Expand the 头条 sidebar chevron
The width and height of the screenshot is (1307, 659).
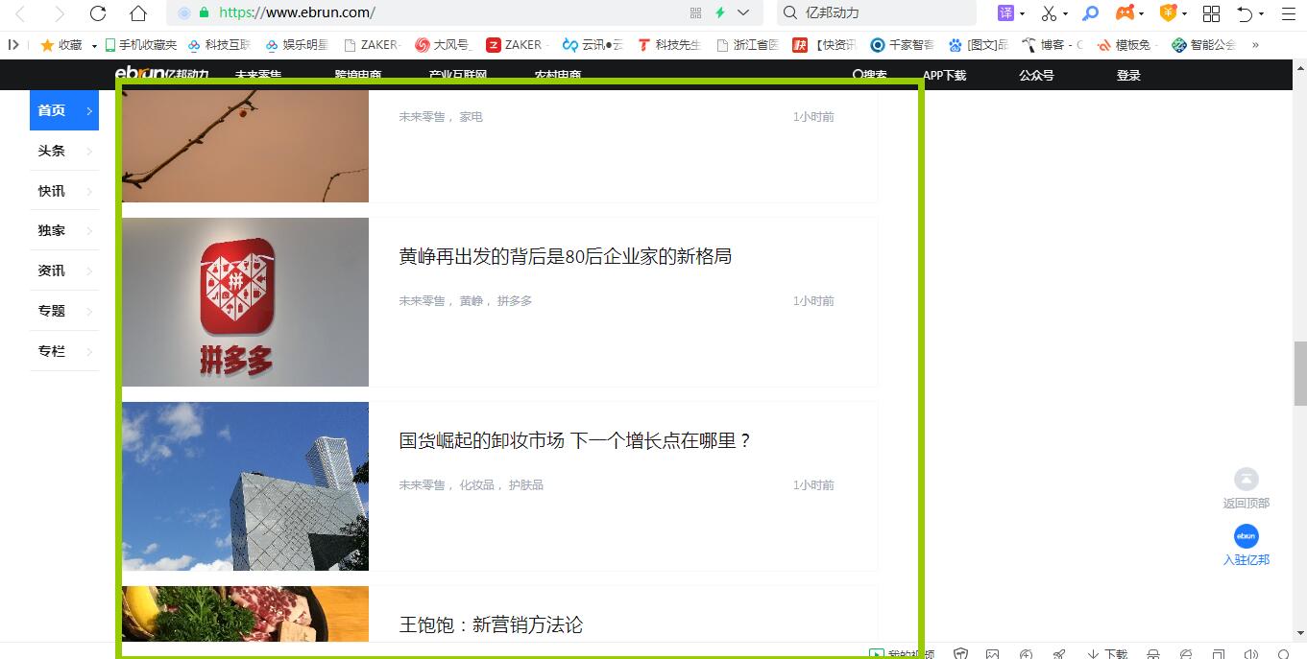pyautogui.click(x=89, y=152)
